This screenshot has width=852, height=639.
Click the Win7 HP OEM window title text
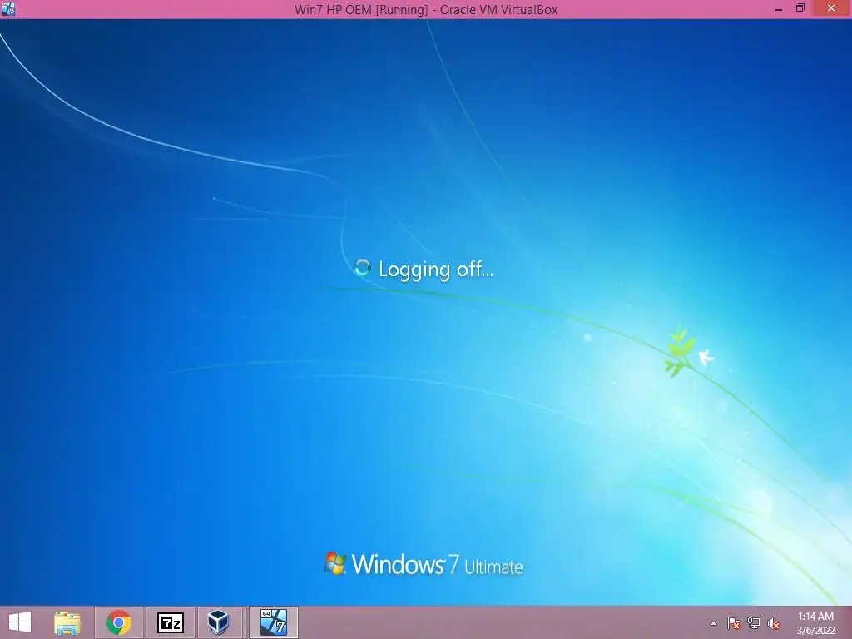pyautogui.click(x=426, y=10)
